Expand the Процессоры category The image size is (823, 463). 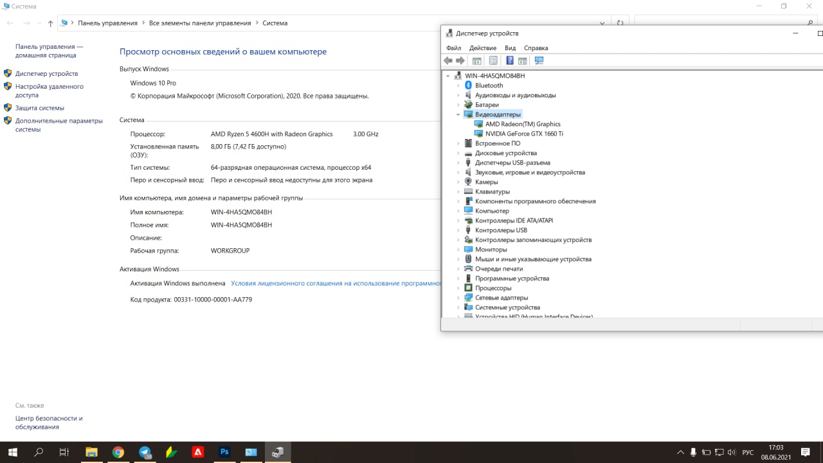click(x=458, y=288)
